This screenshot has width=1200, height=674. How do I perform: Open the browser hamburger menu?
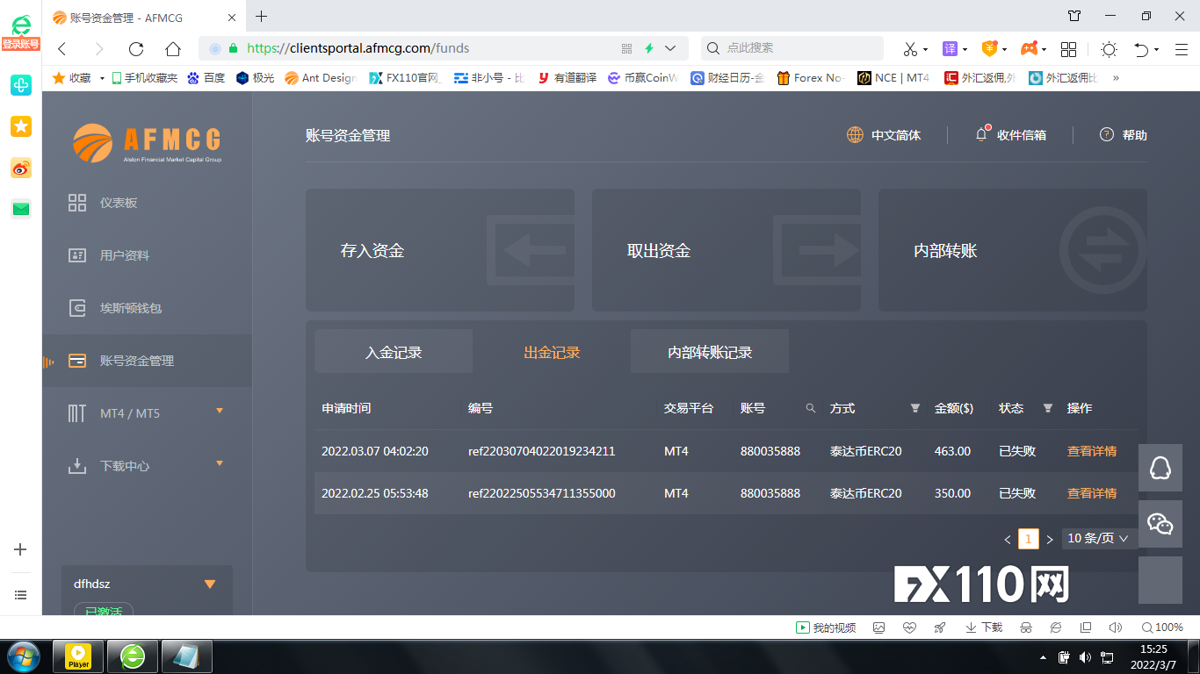click(1183, 49)
